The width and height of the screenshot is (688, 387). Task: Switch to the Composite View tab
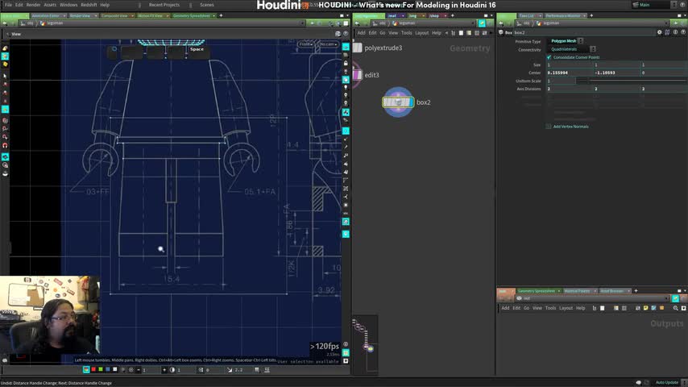click(x=114, y=16)
